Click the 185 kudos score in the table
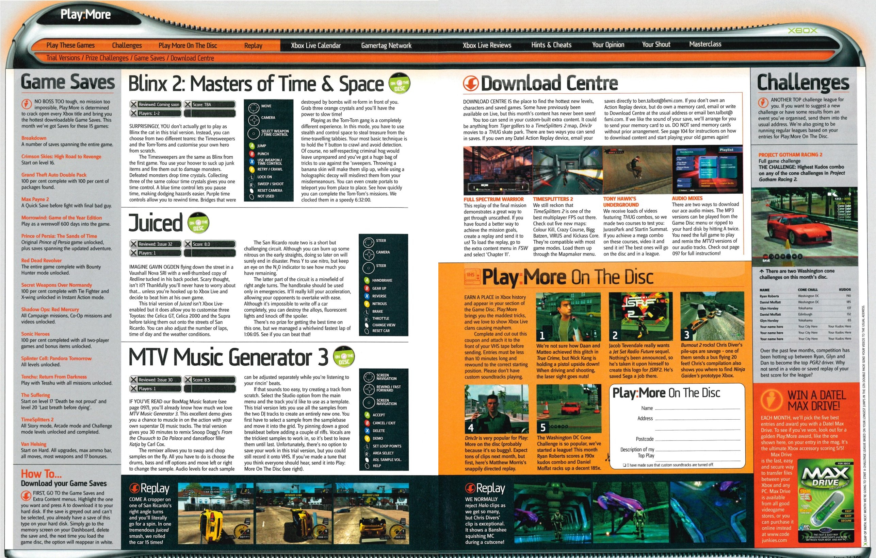This screenshot has width=876, height=558. click(x=848, y=302)
